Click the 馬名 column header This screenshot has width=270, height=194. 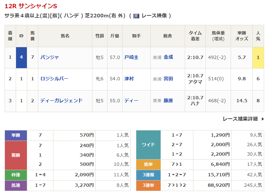coord(65,36)
